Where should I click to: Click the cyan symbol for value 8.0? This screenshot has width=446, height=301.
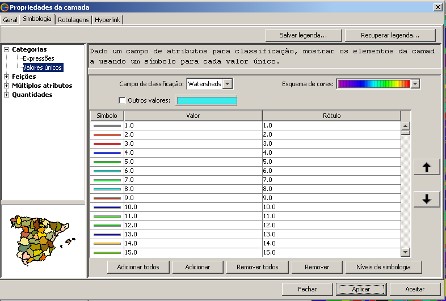[x=107, y=189]
